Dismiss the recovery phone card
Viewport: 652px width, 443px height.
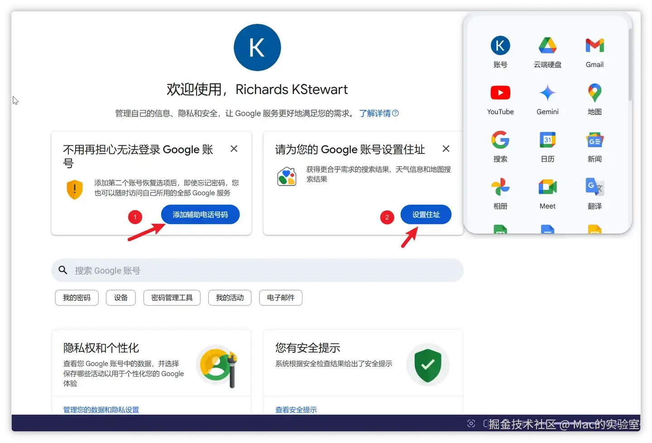click(x=234, y=148)
